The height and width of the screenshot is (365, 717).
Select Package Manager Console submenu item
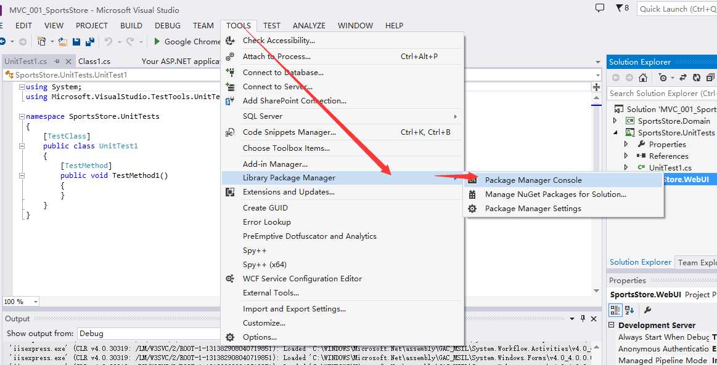tap(564, 180)
